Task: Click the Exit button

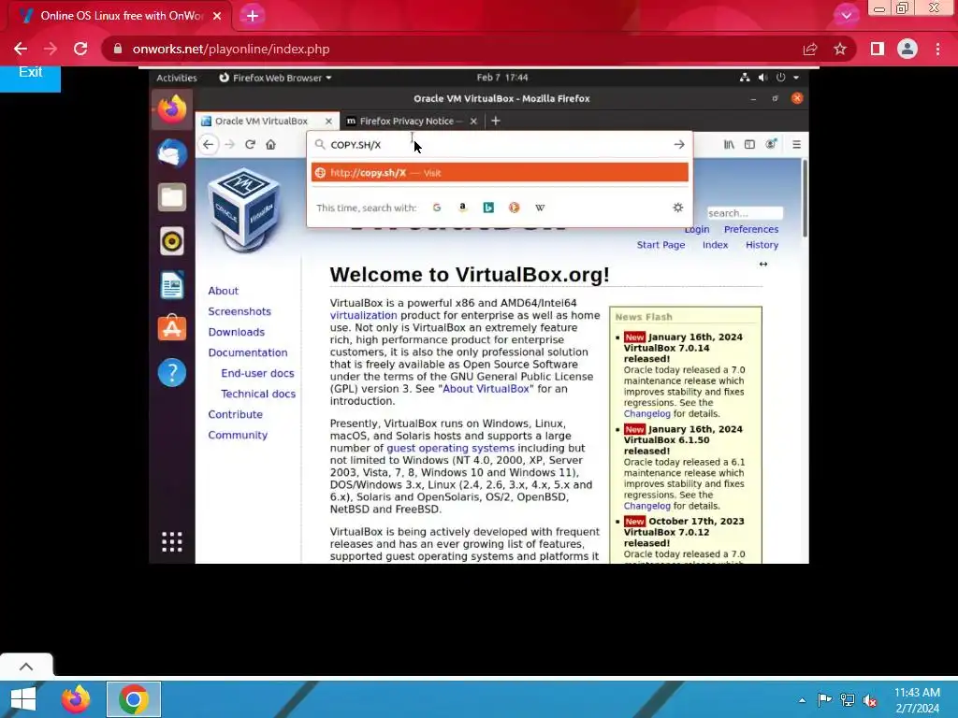Action: 31,74
